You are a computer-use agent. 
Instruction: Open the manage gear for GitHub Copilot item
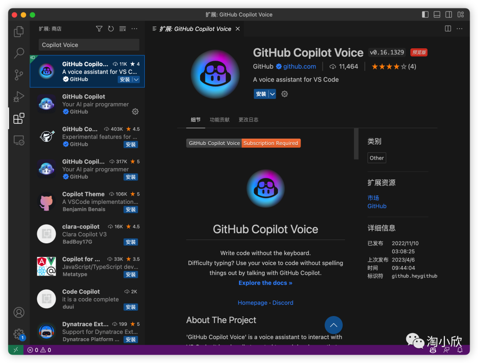point(135,112)
